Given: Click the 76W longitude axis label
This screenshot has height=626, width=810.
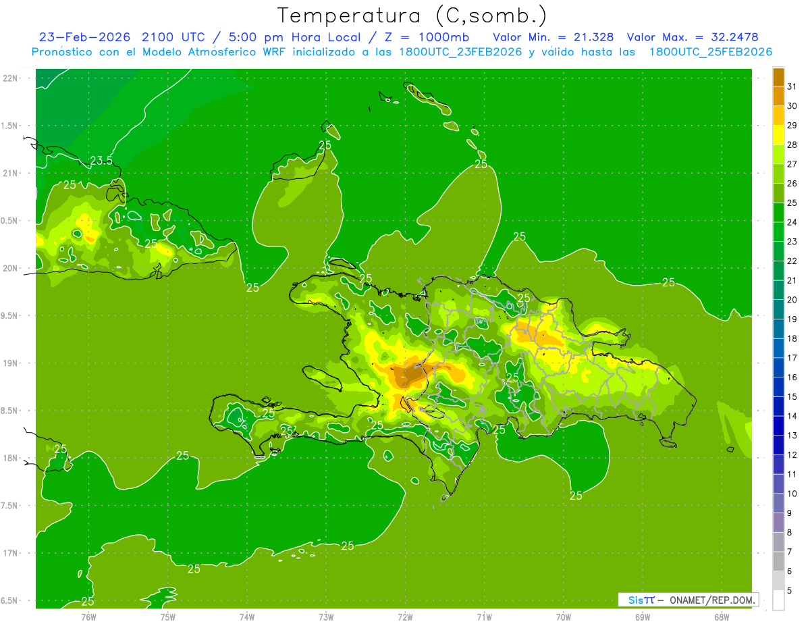Looking at the screenshot, I should 88,617.
